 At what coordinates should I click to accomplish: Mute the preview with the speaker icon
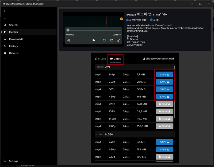click(x=69, y=40)
